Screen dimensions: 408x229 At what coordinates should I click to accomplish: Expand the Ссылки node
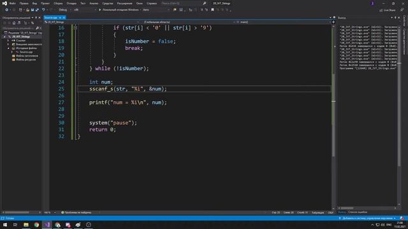click(x=8, y=41)
